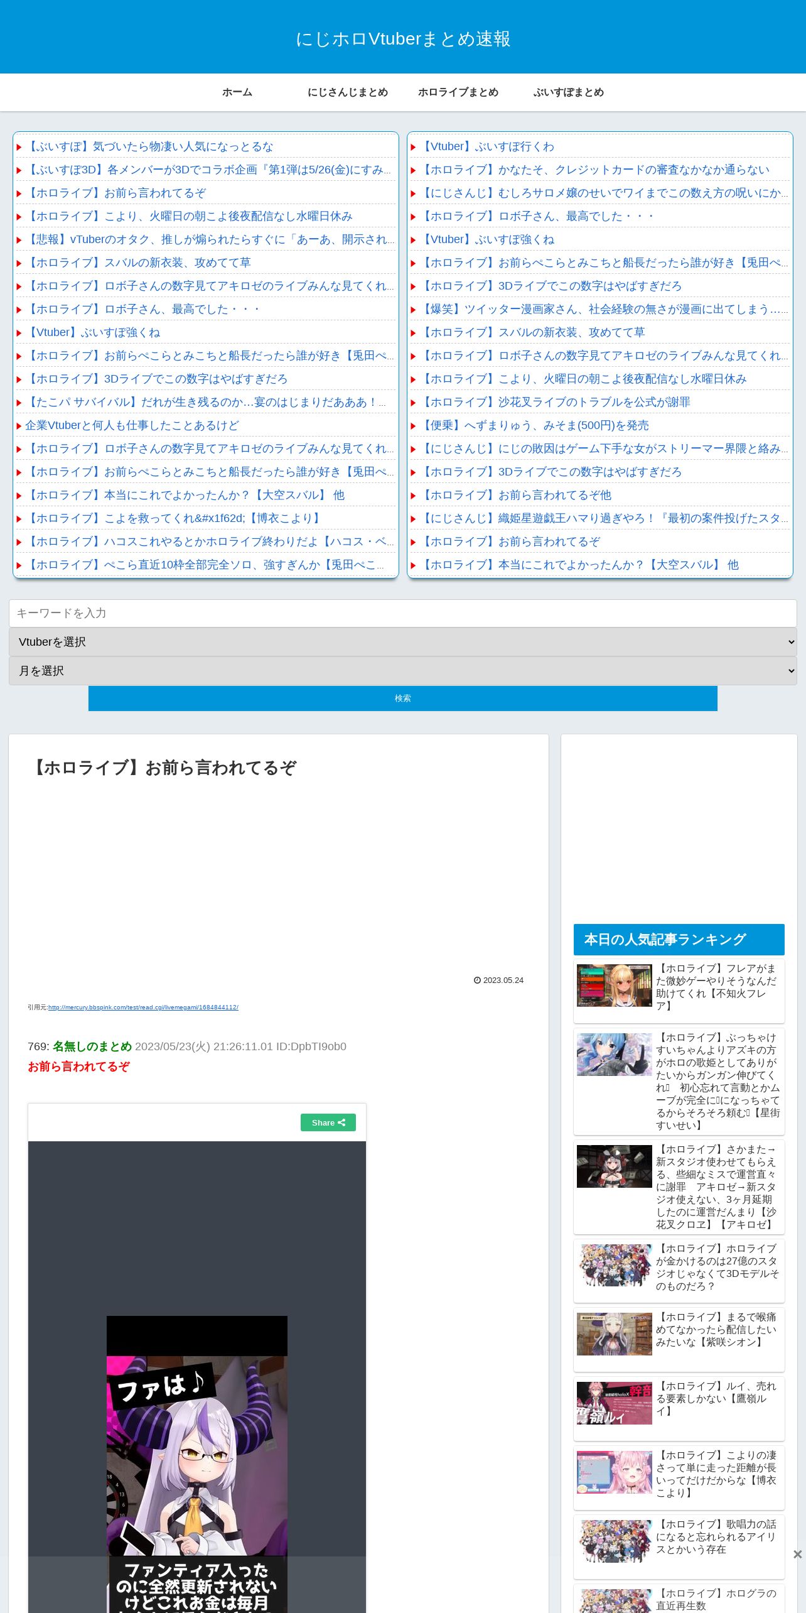Open the 不知火フレア ranking thumbnail

pyautogui.click(x=615, y=986)
